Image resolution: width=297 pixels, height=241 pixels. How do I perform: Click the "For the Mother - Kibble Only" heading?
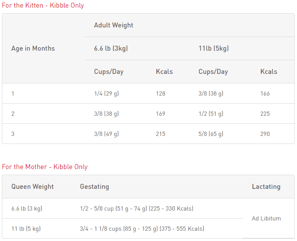45,167
